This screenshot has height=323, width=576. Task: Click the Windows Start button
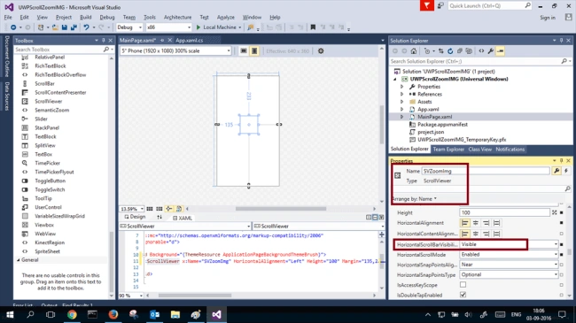tap(10, 314)
